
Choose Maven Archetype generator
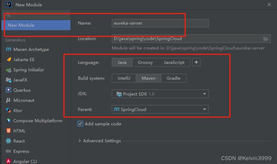click(31, 50)
